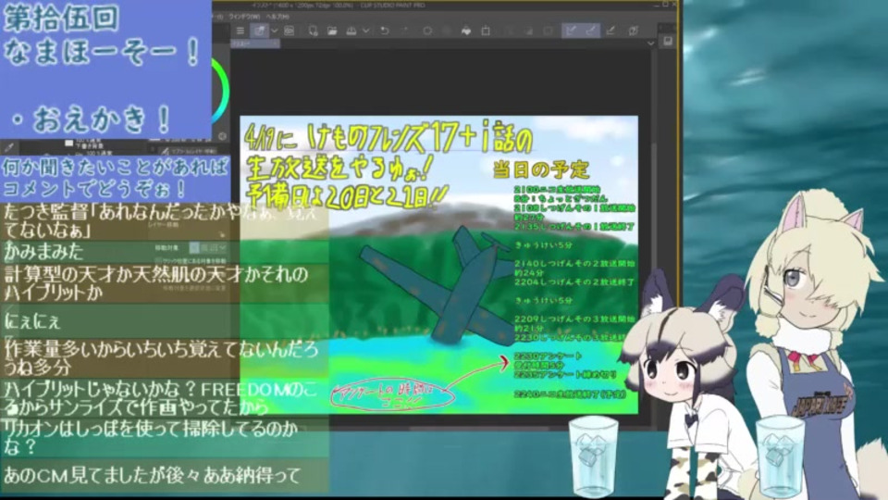Toggle Snap to Grid
The width and height of the screenshot is (888, 500).
pos(610,31)
